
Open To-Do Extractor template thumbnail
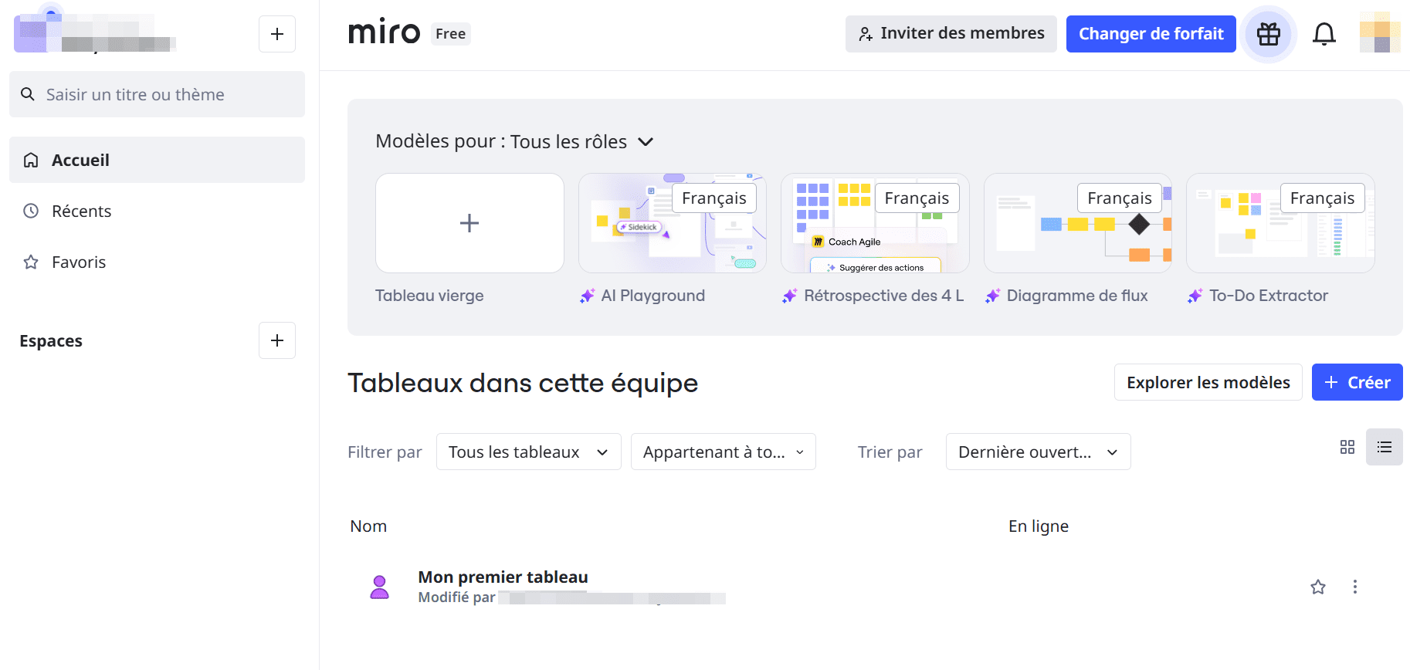[1280, 223]
